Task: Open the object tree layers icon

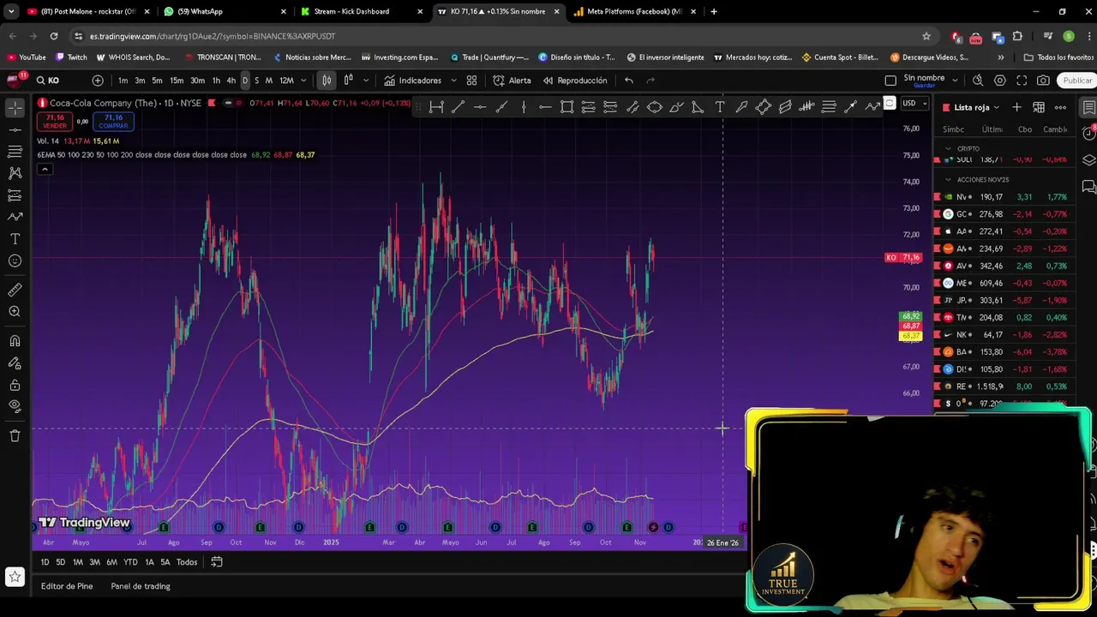Action: pyautogui.click(x=1088, y=160)
